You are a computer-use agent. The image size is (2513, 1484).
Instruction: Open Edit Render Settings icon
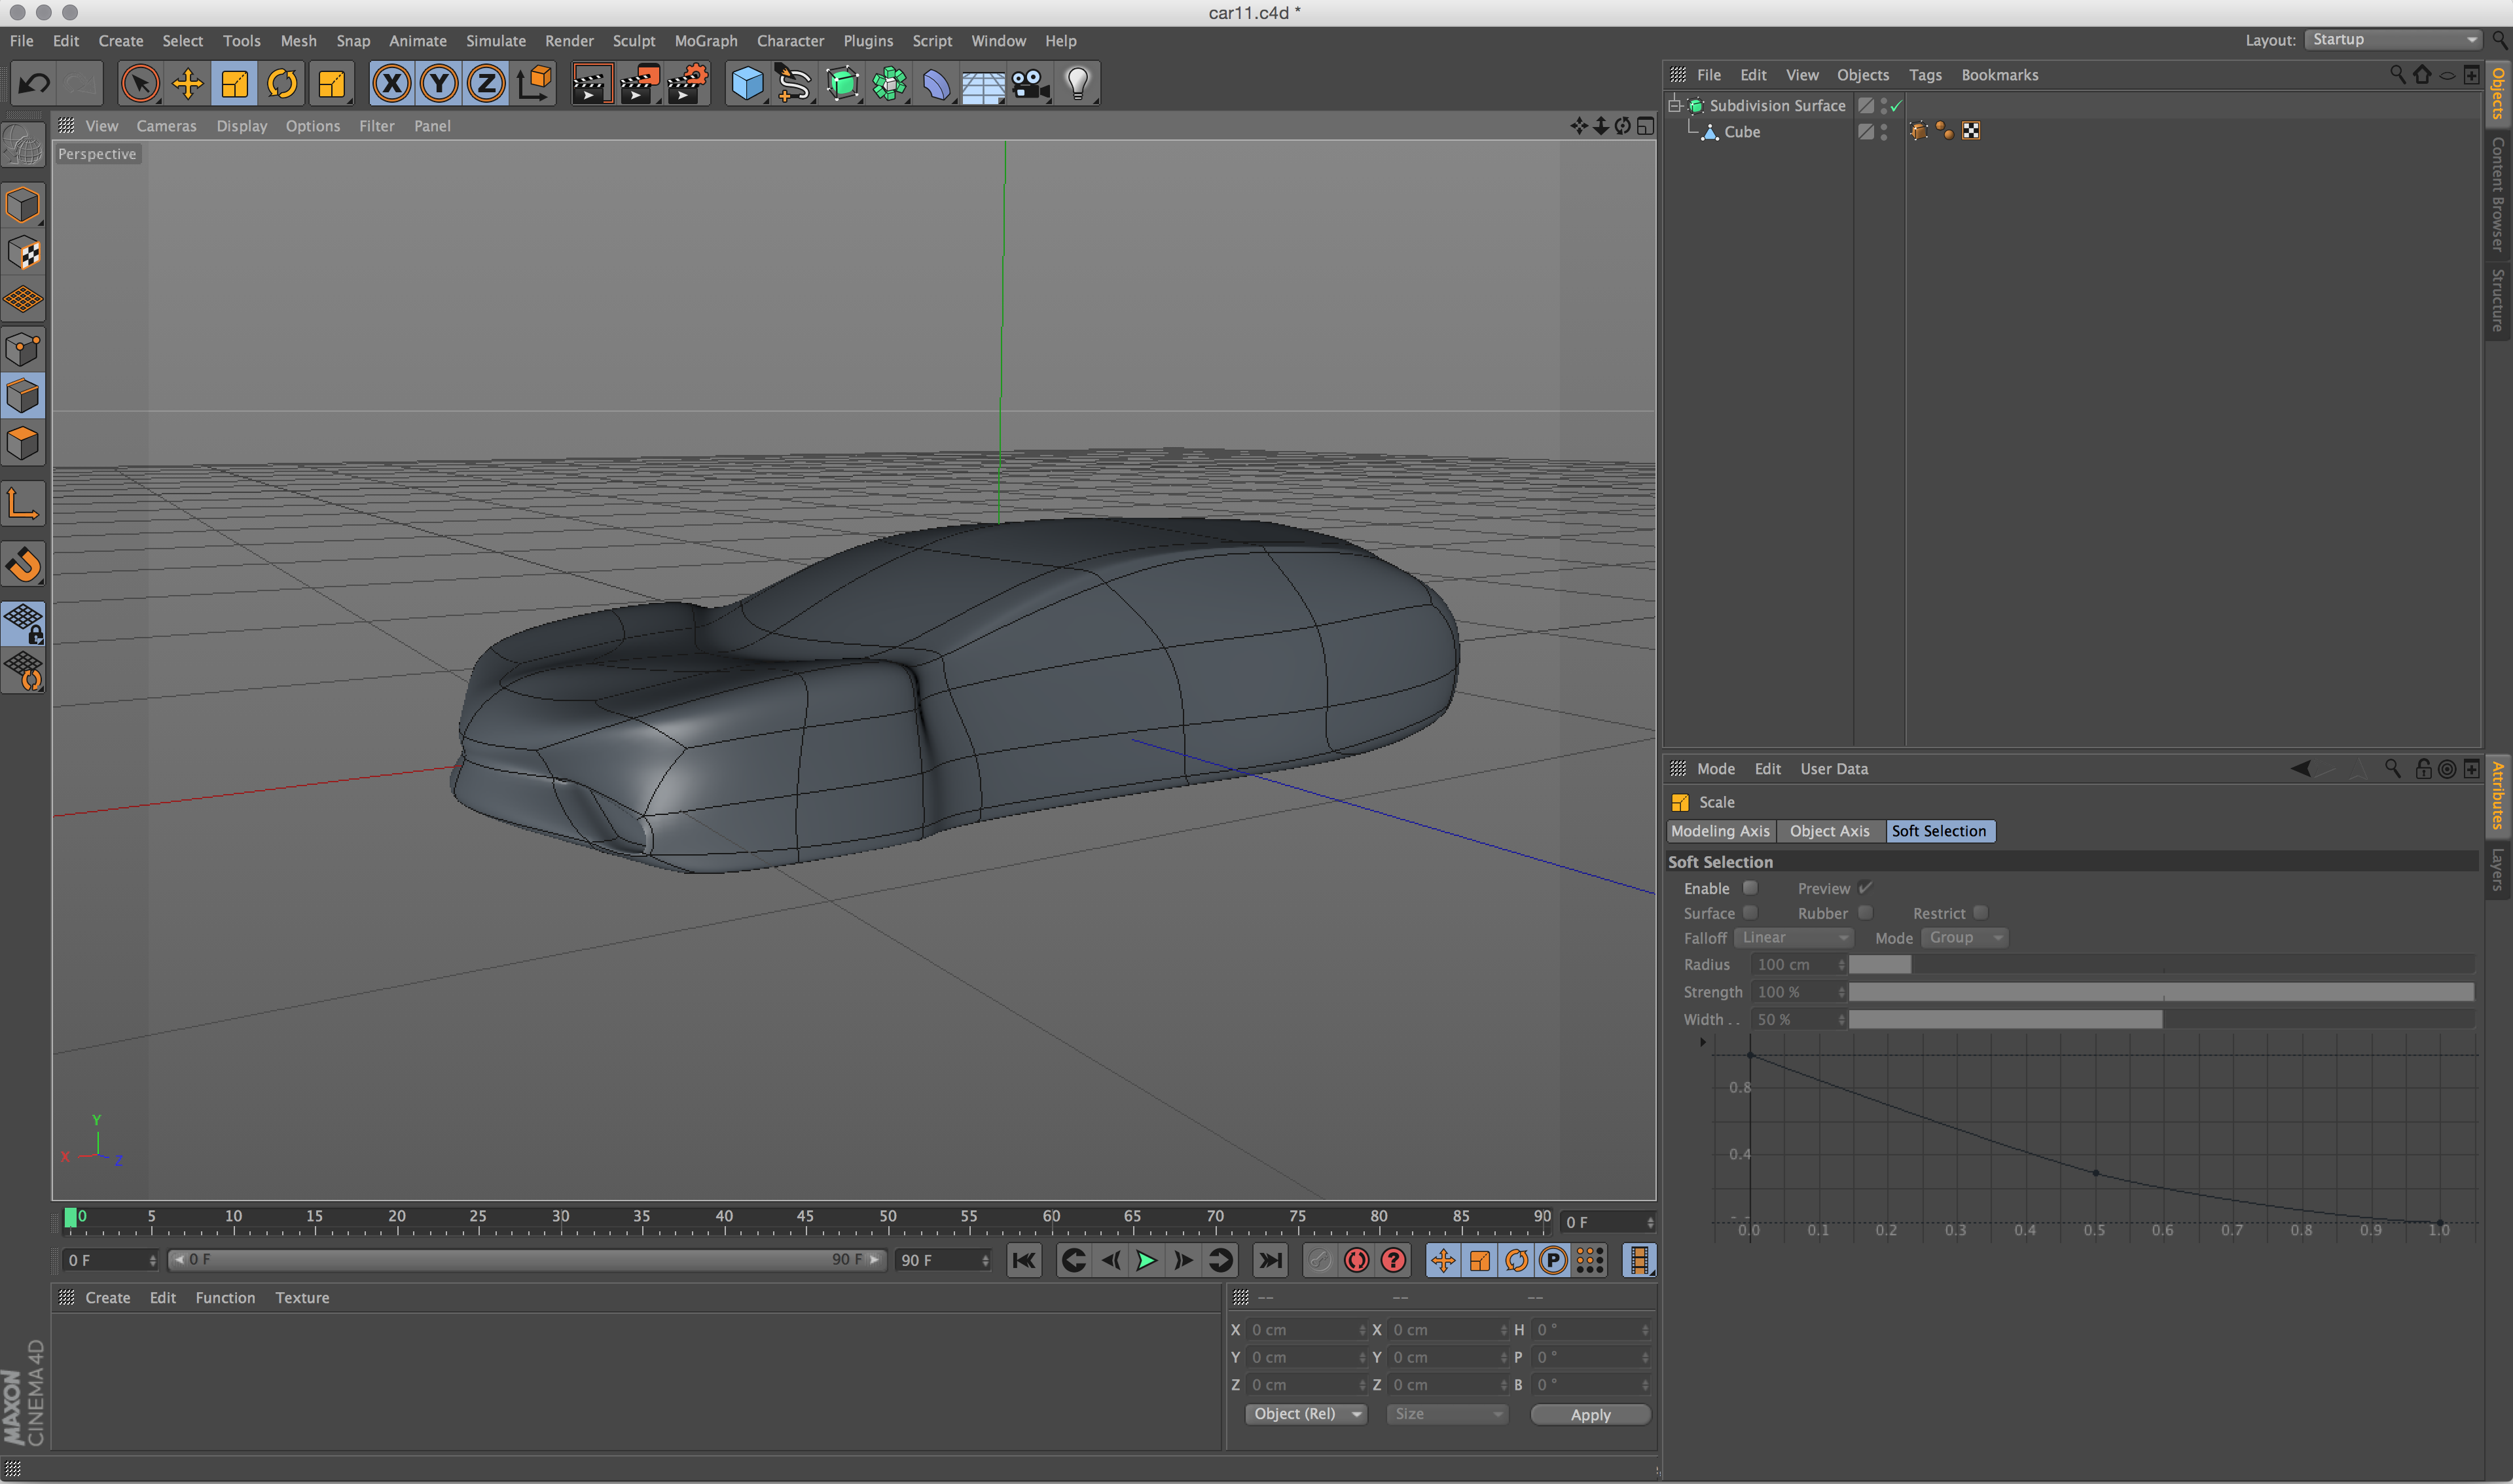(x=688, y=84)
